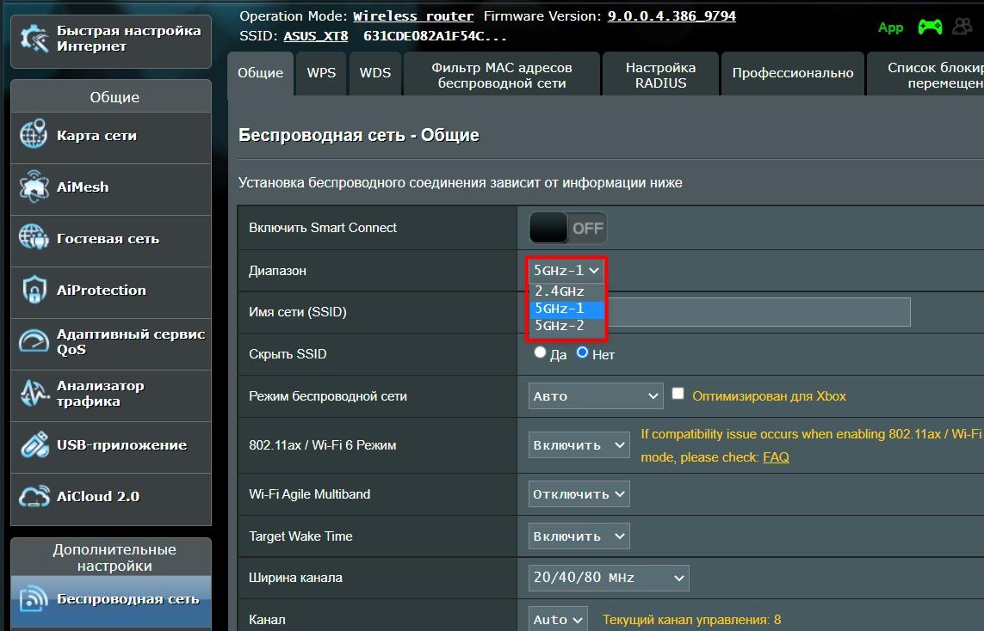Open wireless mode dropdown set to Авто
The height and width of the screenshot is (631, 984).
(x=596, y=396)
